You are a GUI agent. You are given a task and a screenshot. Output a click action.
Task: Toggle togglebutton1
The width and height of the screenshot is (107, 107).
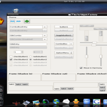64,35
